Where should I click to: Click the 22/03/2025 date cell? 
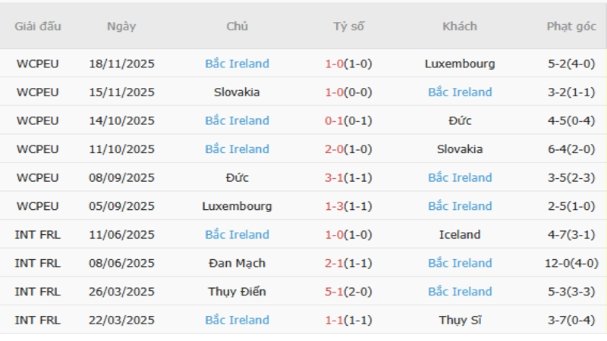(121, 320)
